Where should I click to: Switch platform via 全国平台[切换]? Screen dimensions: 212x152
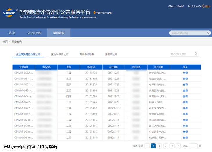click(104, 13)
